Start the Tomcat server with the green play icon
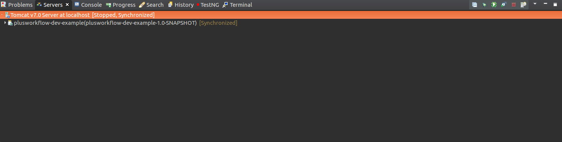 pos(494,5)
